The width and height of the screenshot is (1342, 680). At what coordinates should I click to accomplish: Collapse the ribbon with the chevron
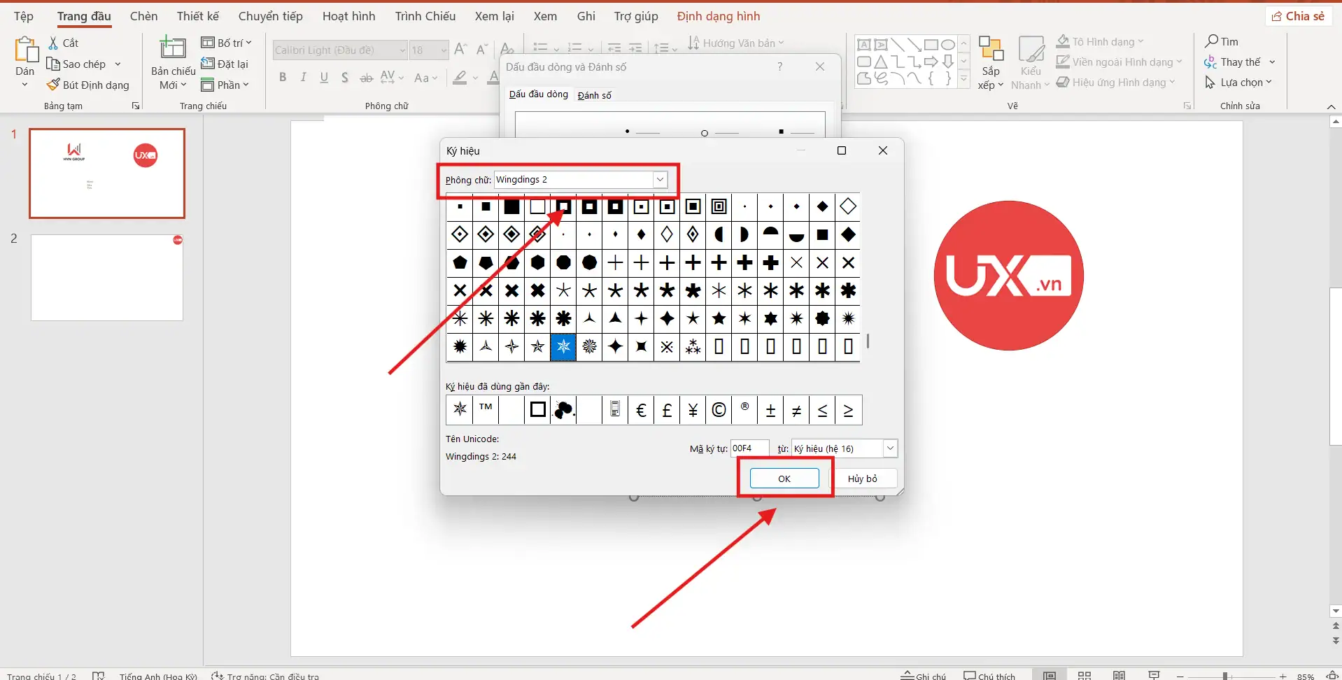coord(1331,106)
